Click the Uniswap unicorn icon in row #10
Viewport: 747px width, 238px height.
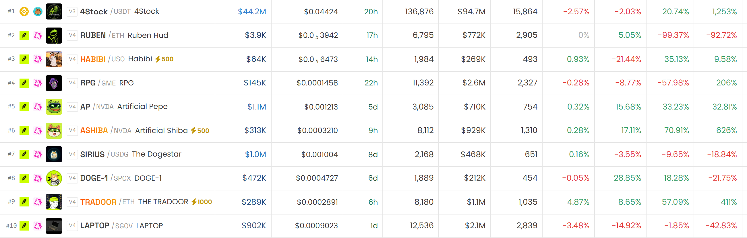pyautogui.click(x=38, y=226)
